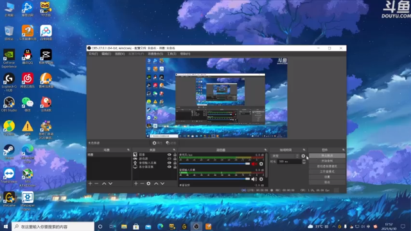Remove the selected scene with minus icon
Screen dimensions: 411x231
96,184
